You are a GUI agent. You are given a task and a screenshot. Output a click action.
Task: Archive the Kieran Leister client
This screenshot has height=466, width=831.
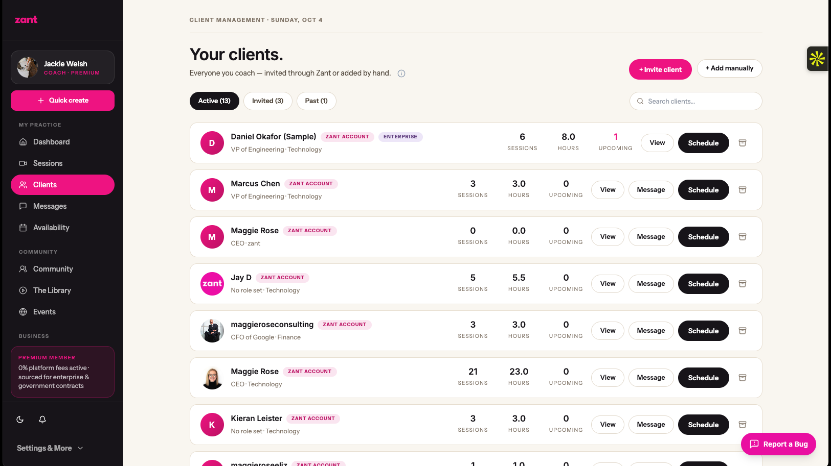[743, 425]
